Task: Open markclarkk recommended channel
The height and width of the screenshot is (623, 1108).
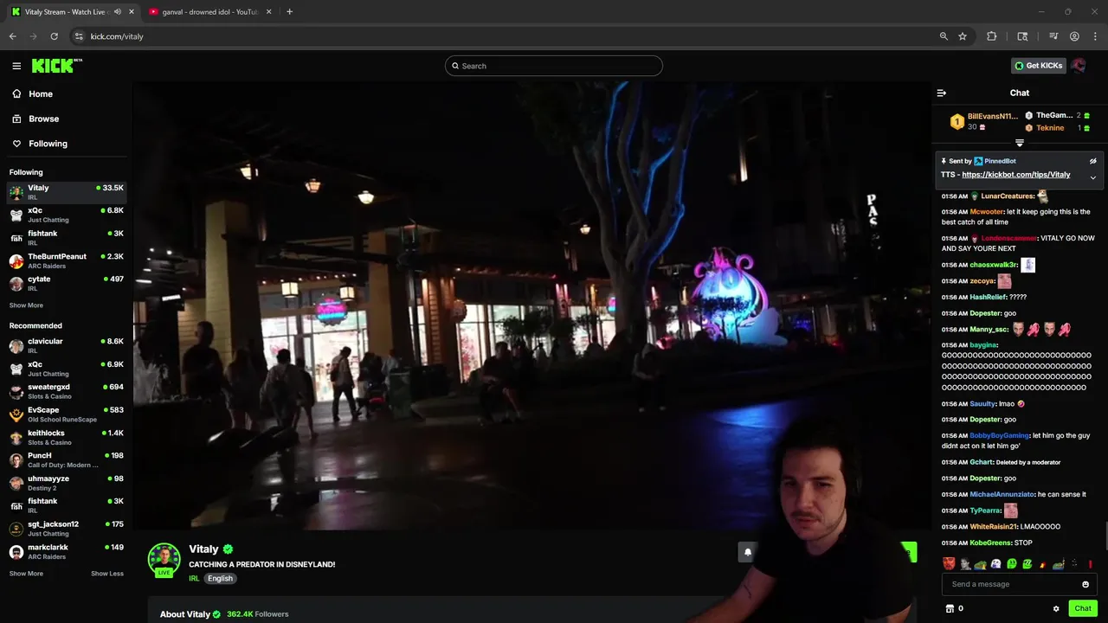Action: click(x=68, y=551)
